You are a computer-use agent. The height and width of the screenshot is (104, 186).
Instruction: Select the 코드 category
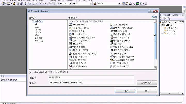click(37, 27)
